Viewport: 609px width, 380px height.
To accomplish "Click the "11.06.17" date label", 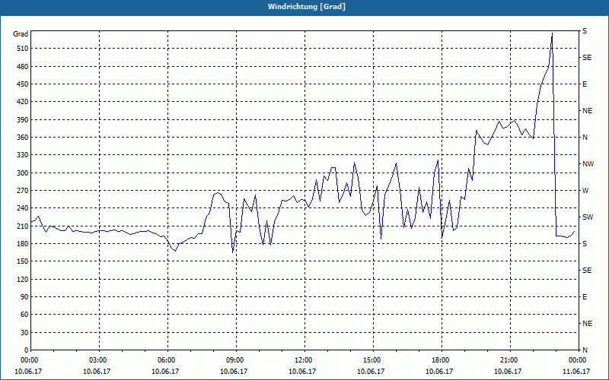I will [x=576, y=371].
